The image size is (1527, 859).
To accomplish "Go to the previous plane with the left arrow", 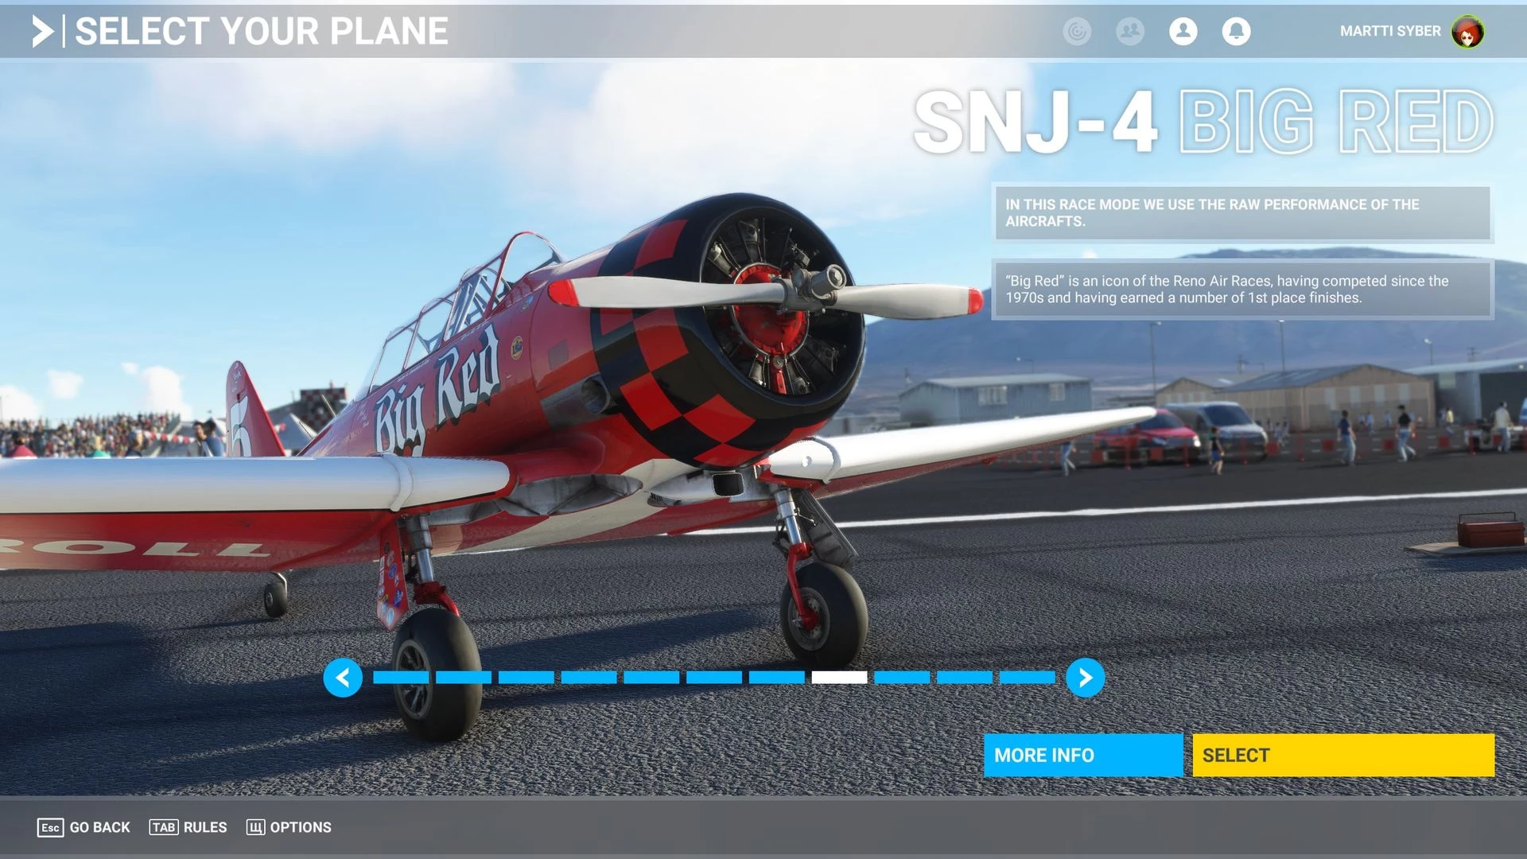I will pos(343,678).
